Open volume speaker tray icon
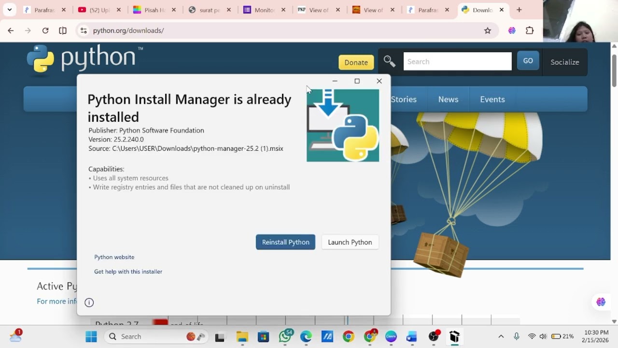618x348 pixels. pos(543,336)
